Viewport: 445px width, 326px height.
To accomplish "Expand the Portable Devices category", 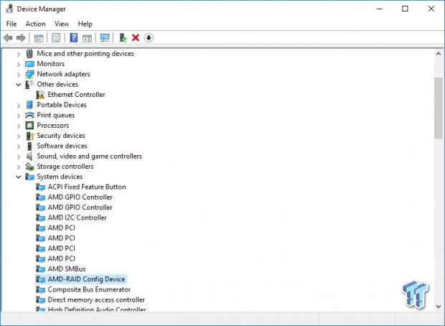I will click(19, 105).
